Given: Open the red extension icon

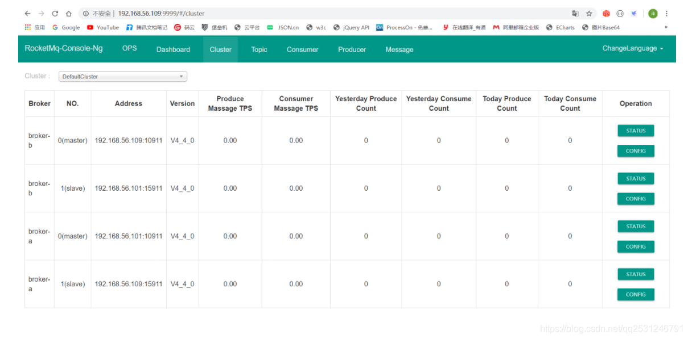Looking at the screenshot, I should [606, 14].
